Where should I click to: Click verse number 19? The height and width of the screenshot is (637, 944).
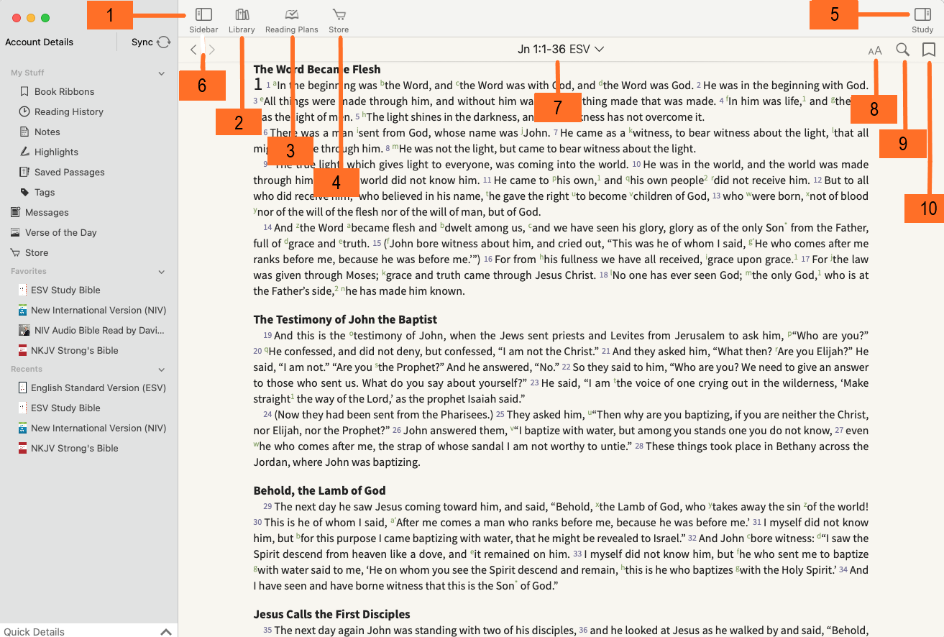[267, 336]
